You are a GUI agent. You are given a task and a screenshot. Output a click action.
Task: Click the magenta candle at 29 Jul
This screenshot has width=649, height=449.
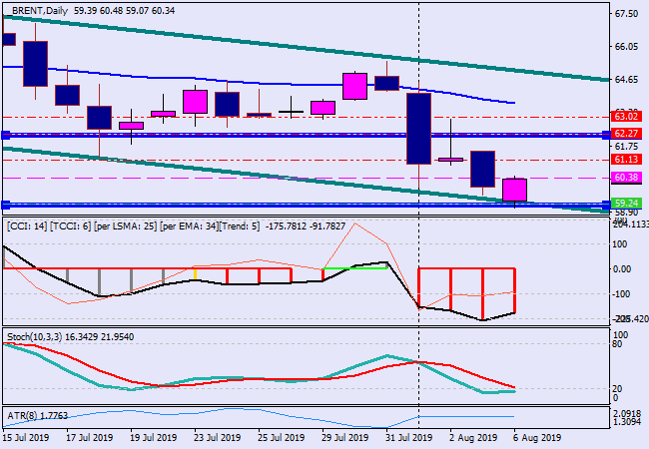click(x=354, y=86)
